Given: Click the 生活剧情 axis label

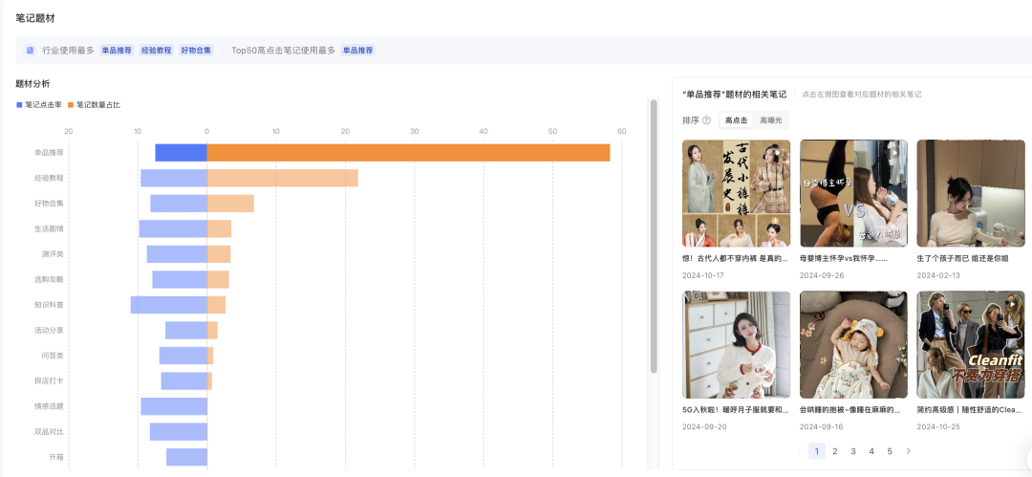Looking at the screenshot, I should (x=49, y=228).
